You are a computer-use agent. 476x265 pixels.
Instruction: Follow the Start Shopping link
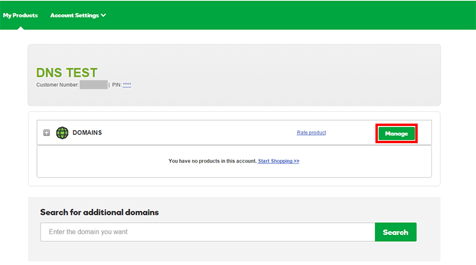pos(278,161)
